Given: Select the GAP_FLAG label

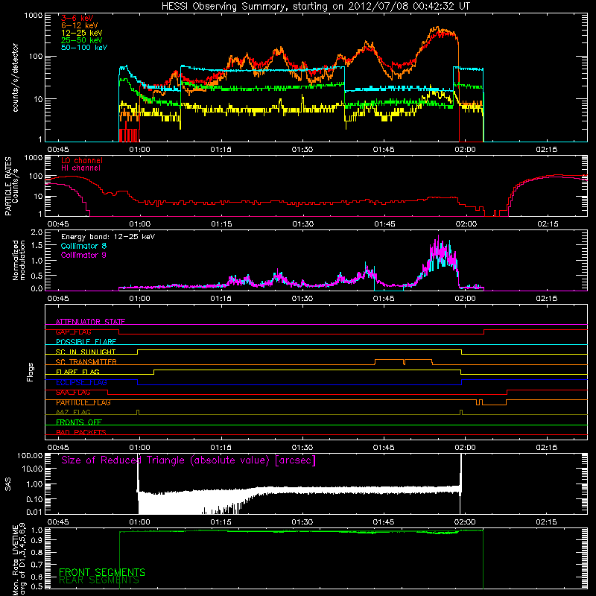Looking at the screenshot, I should point(73,332).
